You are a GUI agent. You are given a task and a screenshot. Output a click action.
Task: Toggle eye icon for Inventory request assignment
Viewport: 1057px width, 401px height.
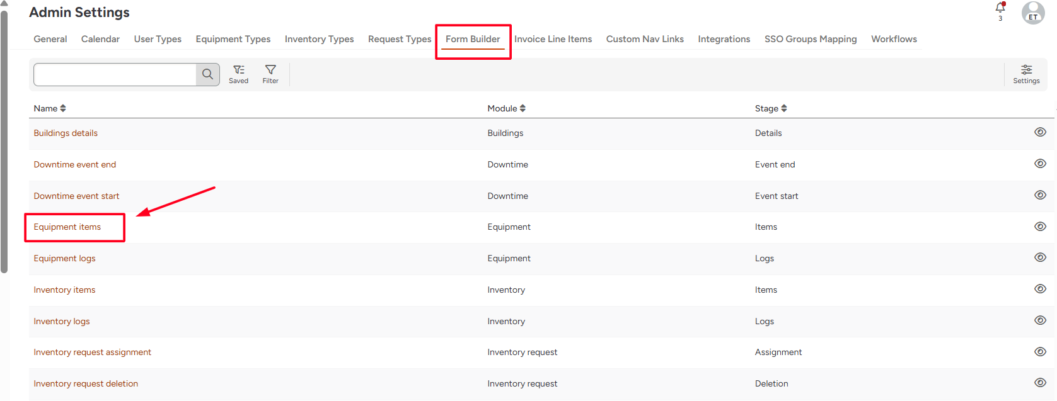coord(1040,352)
